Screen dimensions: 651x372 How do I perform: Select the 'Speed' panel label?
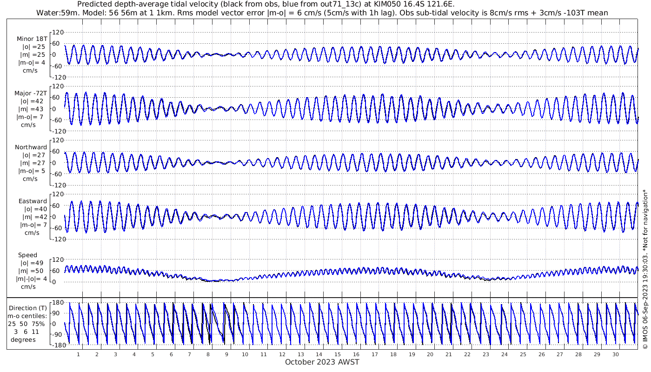[28, 255]
